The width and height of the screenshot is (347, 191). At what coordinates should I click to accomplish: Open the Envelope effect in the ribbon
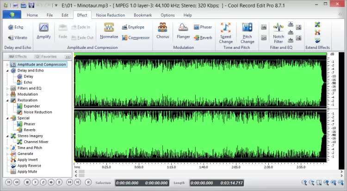coord(133,27)
